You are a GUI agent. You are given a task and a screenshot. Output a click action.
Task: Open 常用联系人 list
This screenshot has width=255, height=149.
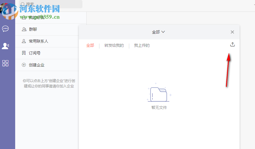click(47, 41)
